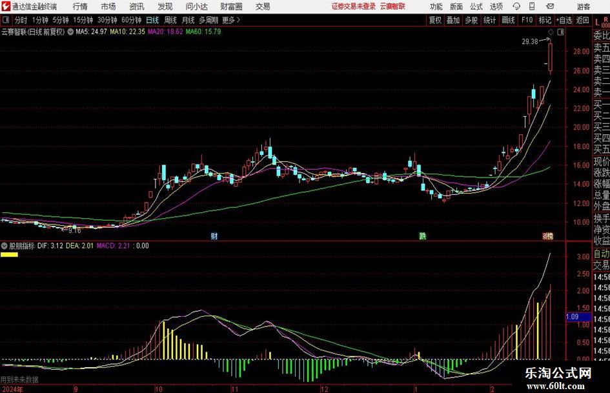Open the 交易 menu
The height and width of the screenshot is (393, 610).
pyautogui.click(x=263, y=6)
